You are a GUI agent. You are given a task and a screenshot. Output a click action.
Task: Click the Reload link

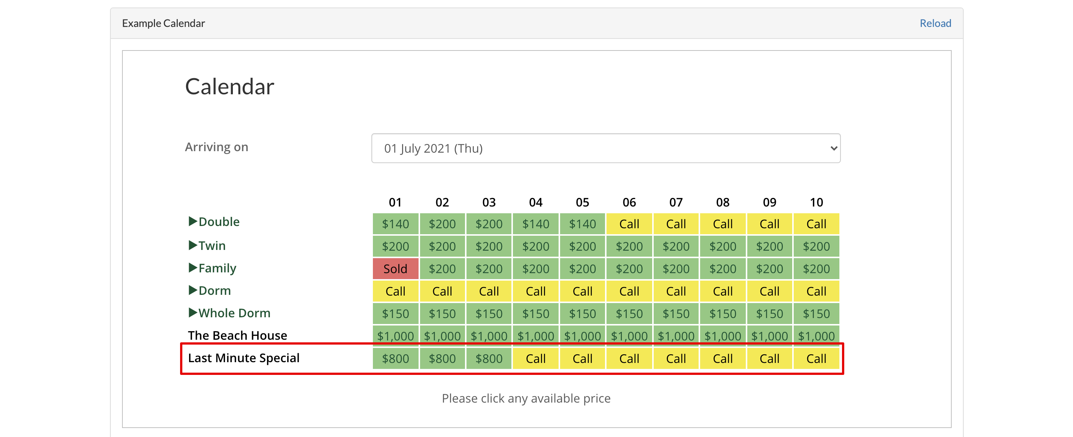[935, 23]
